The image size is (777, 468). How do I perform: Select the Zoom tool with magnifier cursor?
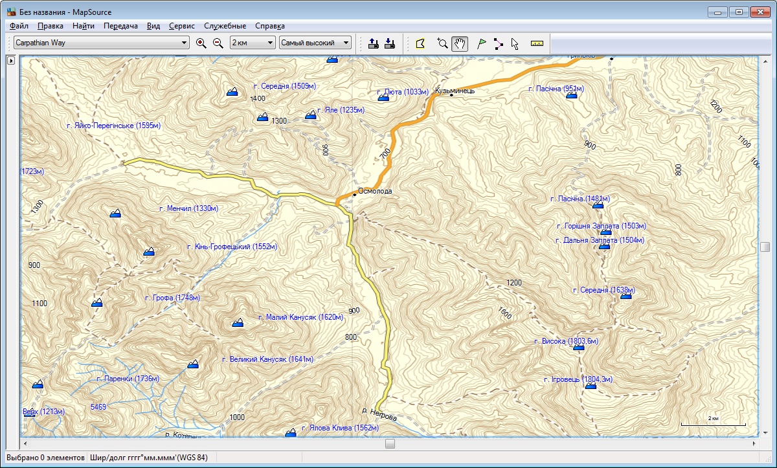442,43
